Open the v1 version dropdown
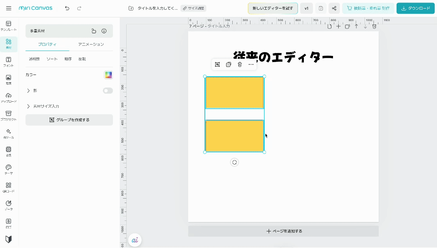 [306, 9]
